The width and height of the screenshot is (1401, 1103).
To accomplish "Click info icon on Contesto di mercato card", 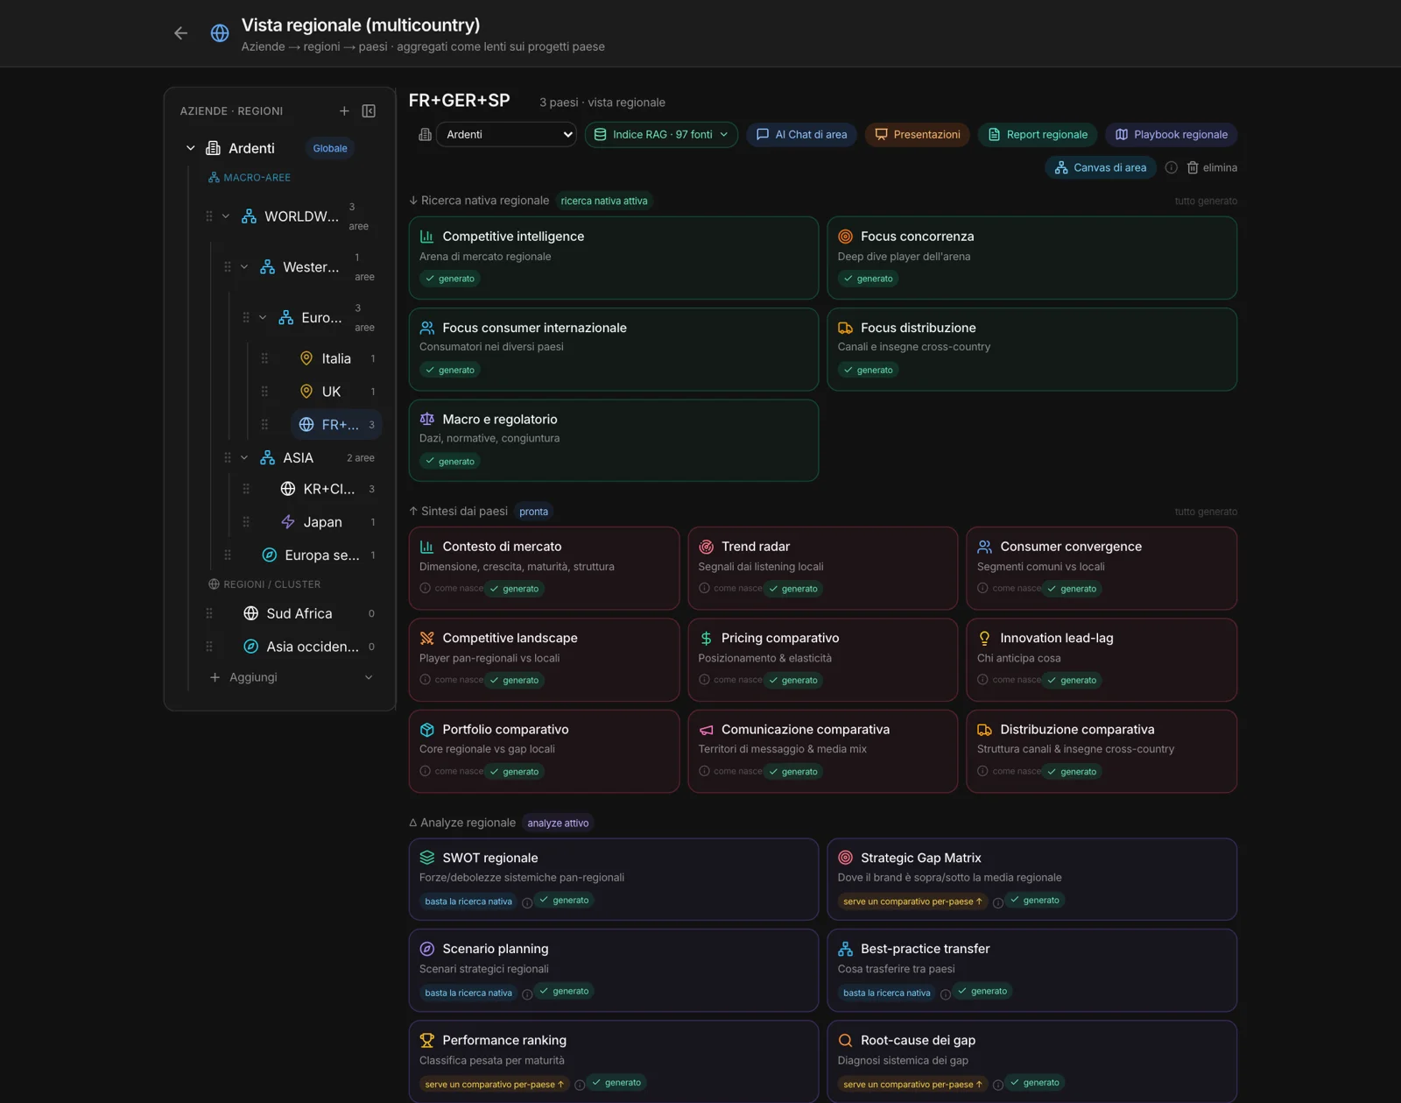I will coord(425,589).
